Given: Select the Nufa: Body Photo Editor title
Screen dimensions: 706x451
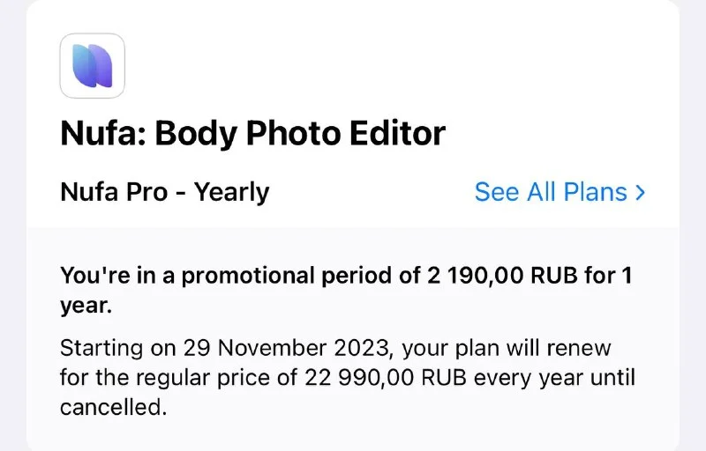Looking at the screenshot, I should [x=252, y=134].
